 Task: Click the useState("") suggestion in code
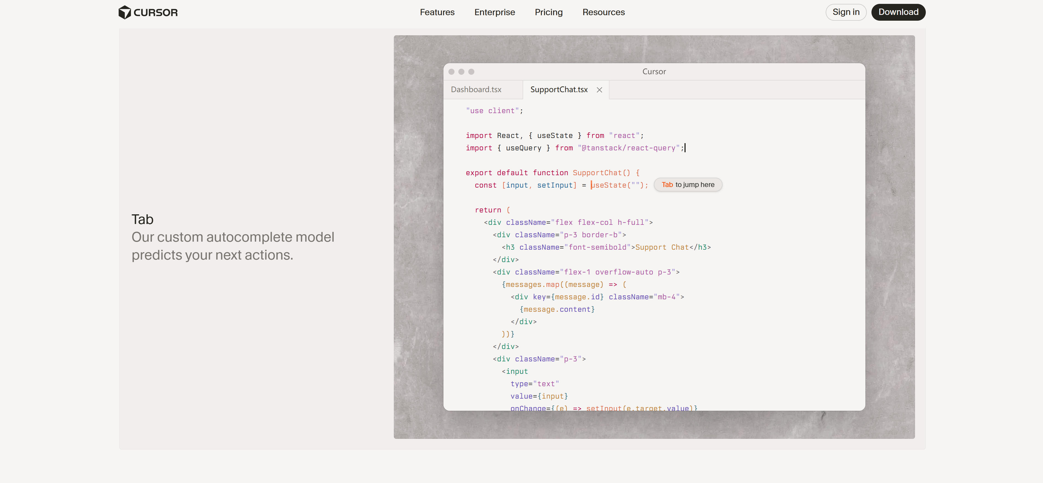(619, 185)
